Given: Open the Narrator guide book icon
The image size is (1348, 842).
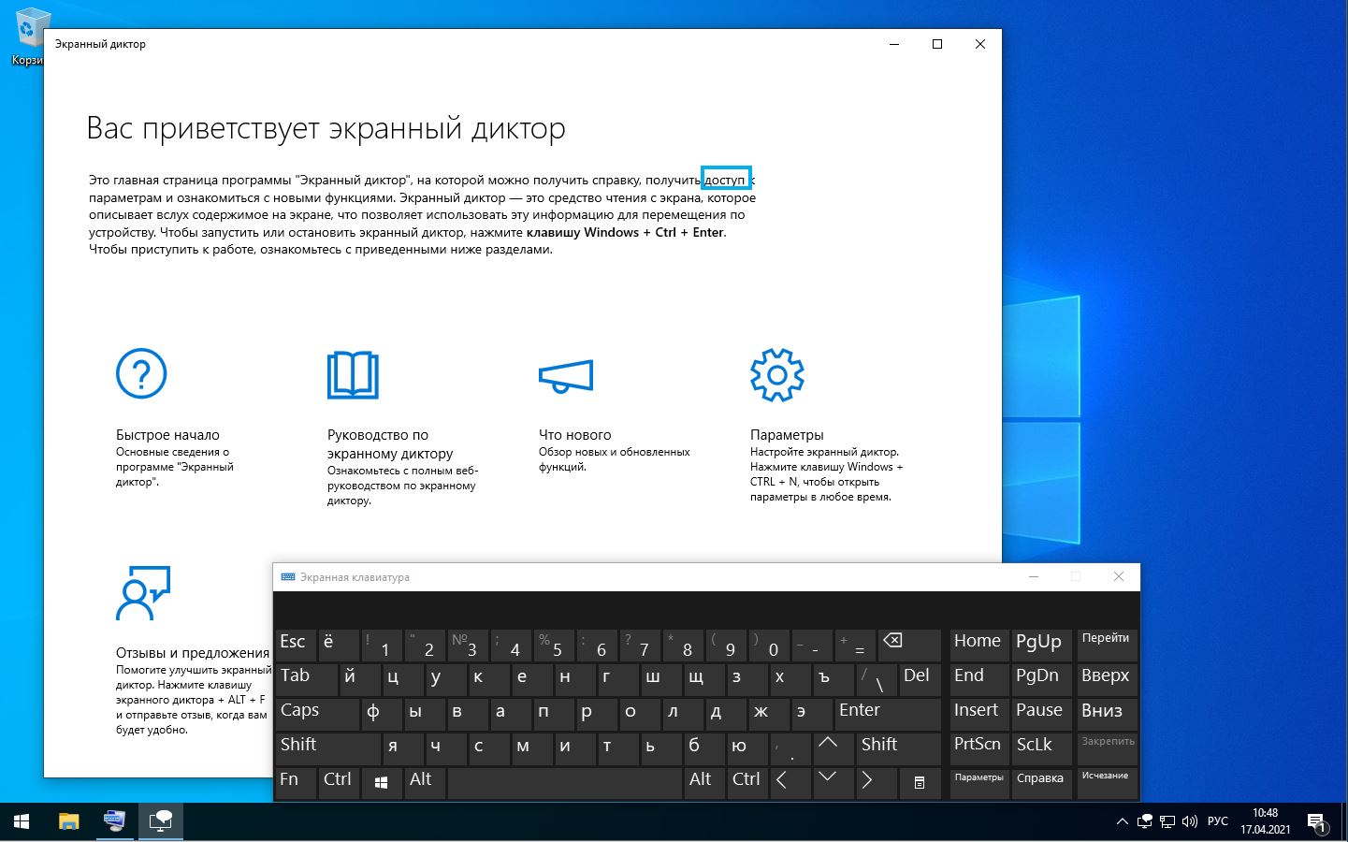Looking at the screenshot, I should (x=353, y=374).
